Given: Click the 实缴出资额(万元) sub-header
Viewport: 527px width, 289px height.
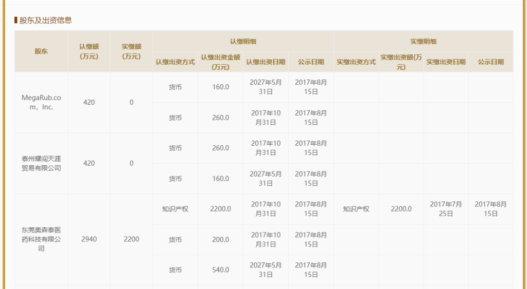Looking at the screenshot, I should point(401,62).
